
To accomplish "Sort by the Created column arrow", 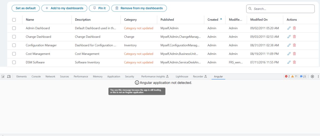I will point(221,19).
